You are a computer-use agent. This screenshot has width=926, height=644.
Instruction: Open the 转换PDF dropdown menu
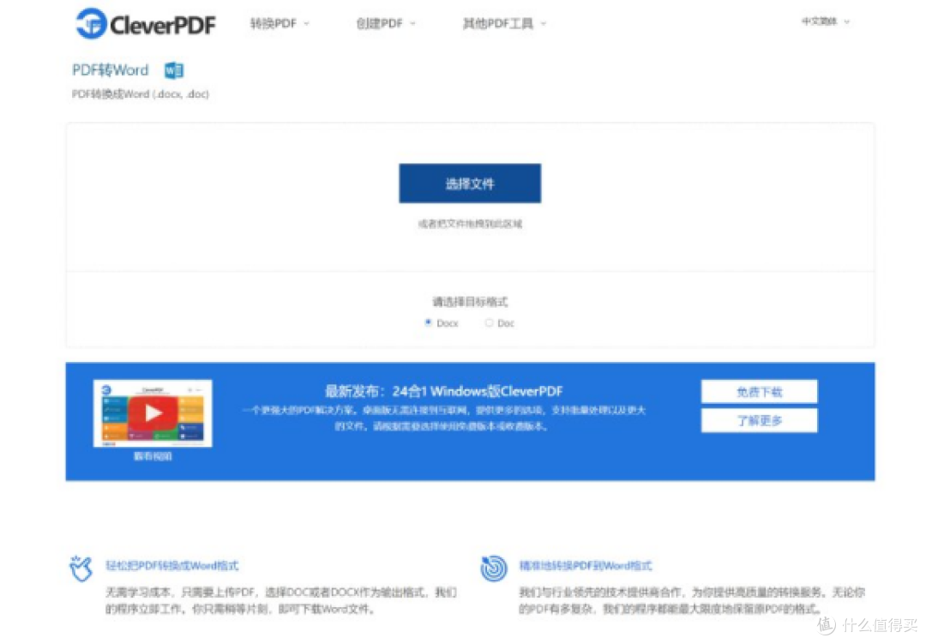click(x=280, y=24)
